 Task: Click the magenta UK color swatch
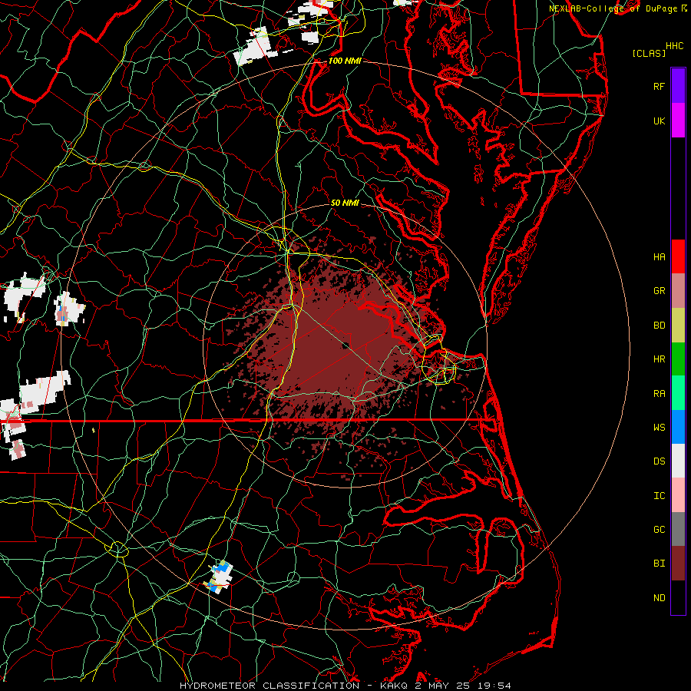(678, 121)
